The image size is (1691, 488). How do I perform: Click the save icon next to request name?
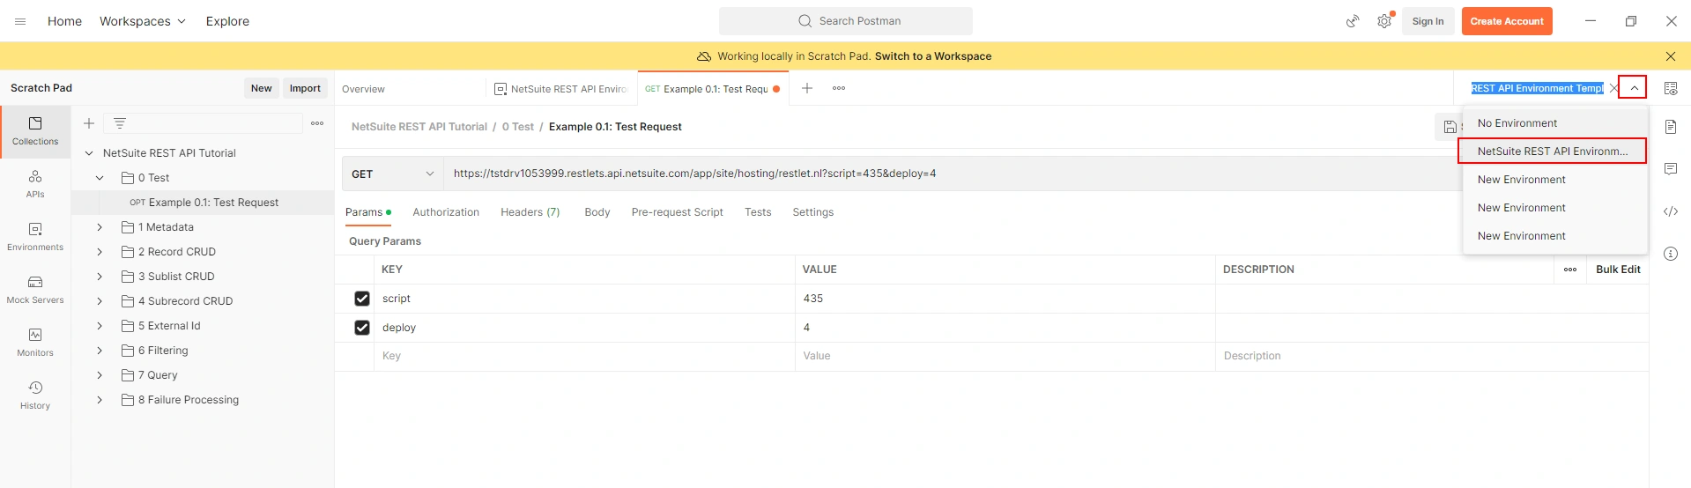[1450, 127]
